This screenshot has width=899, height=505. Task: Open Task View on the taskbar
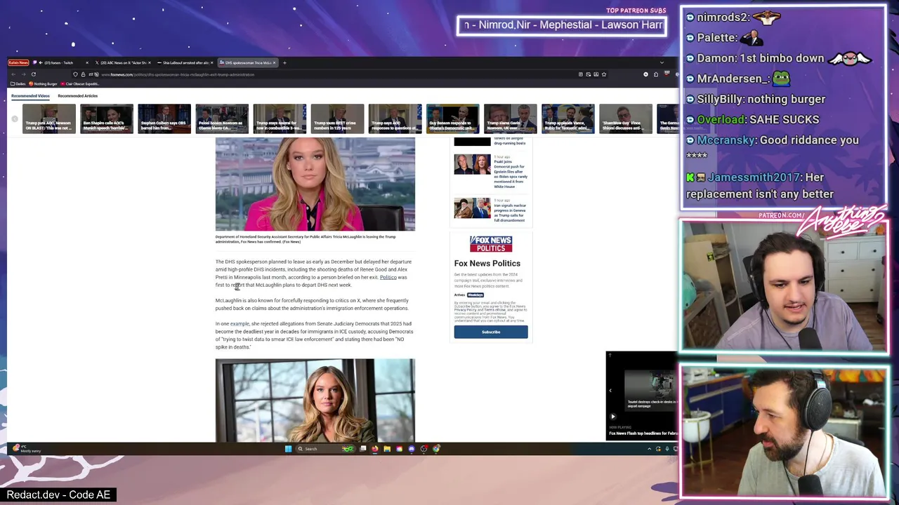[x=363, y=449]
